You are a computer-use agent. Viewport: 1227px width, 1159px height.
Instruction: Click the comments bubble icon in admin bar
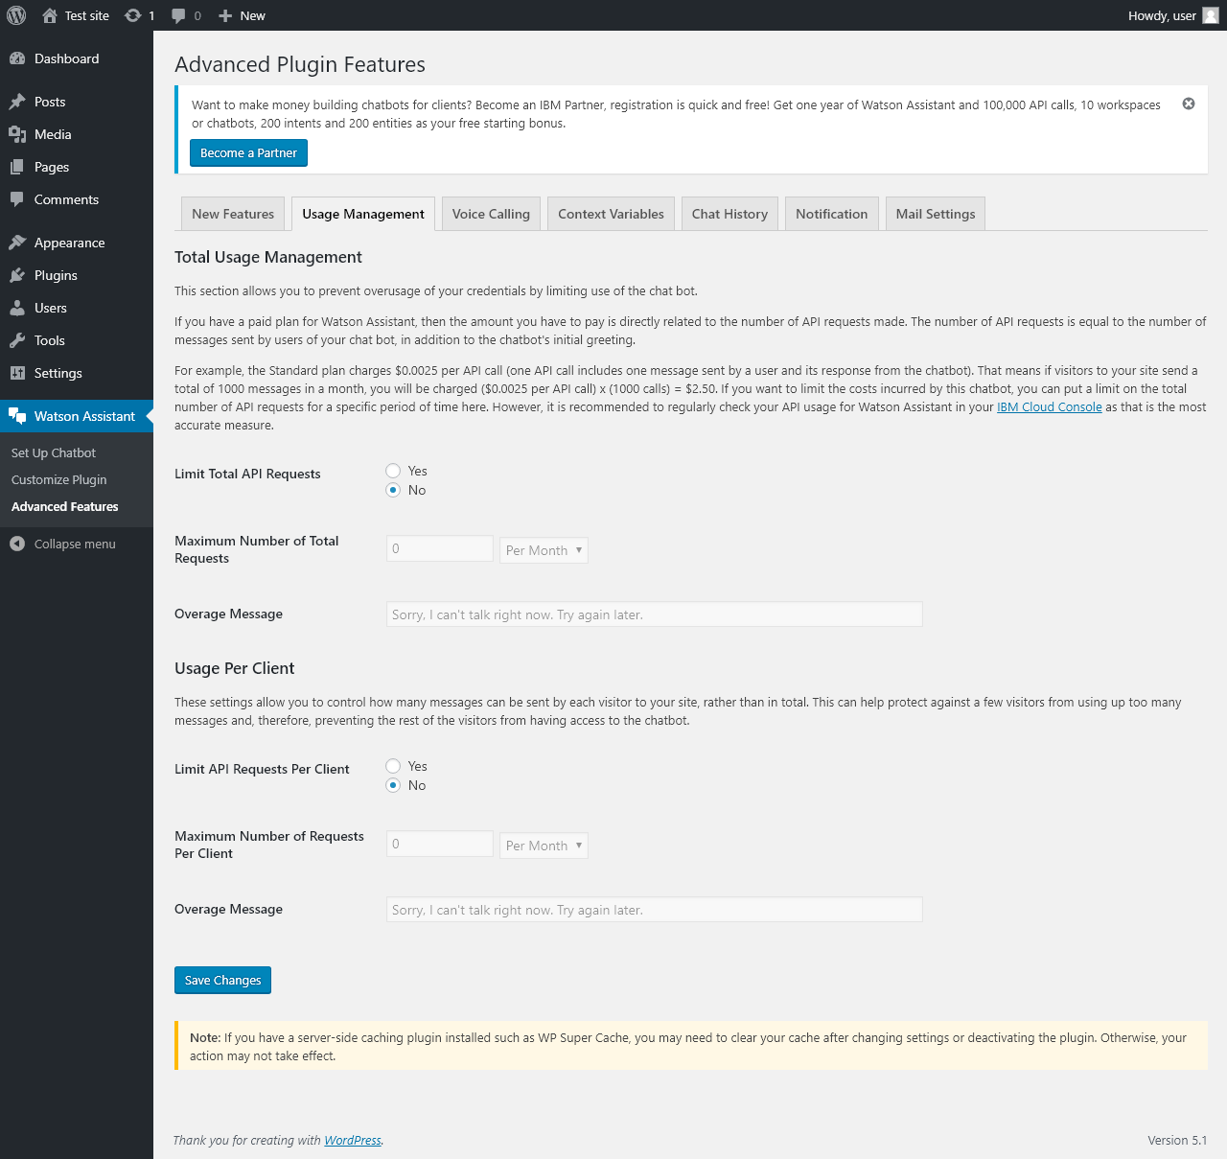click(178, 15)
